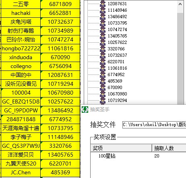Click spreadsheet cell 巴玲尔-婉怡
The width and height of the screenshot is (186, 178).
[x=21, y=39]
